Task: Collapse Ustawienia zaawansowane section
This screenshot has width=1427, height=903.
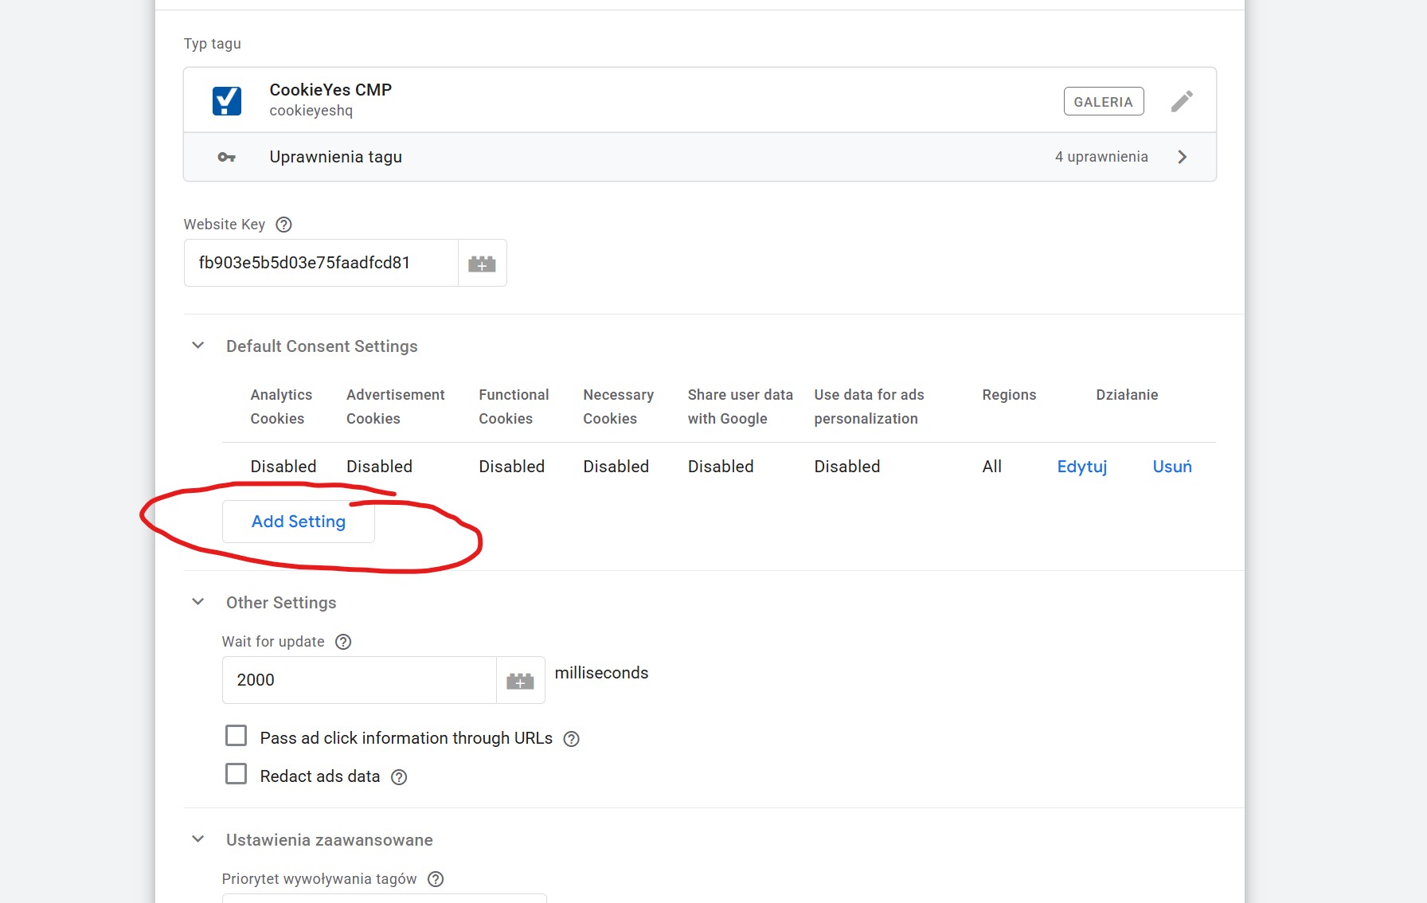Action: pos(198,839)
